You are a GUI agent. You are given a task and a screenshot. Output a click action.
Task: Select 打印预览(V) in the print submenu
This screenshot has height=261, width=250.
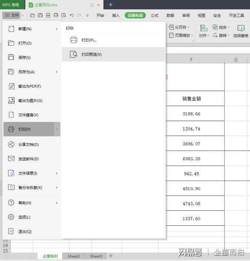tap(114, 54)
